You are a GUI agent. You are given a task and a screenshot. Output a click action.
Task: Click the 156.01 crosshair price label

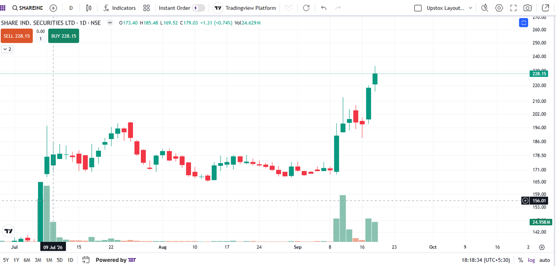pyautogui.click(x=540, y=201)
